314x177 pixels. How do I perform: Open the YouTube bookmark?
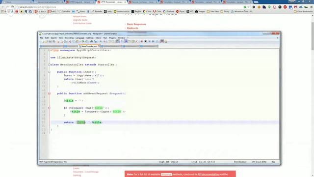point(17,11)
